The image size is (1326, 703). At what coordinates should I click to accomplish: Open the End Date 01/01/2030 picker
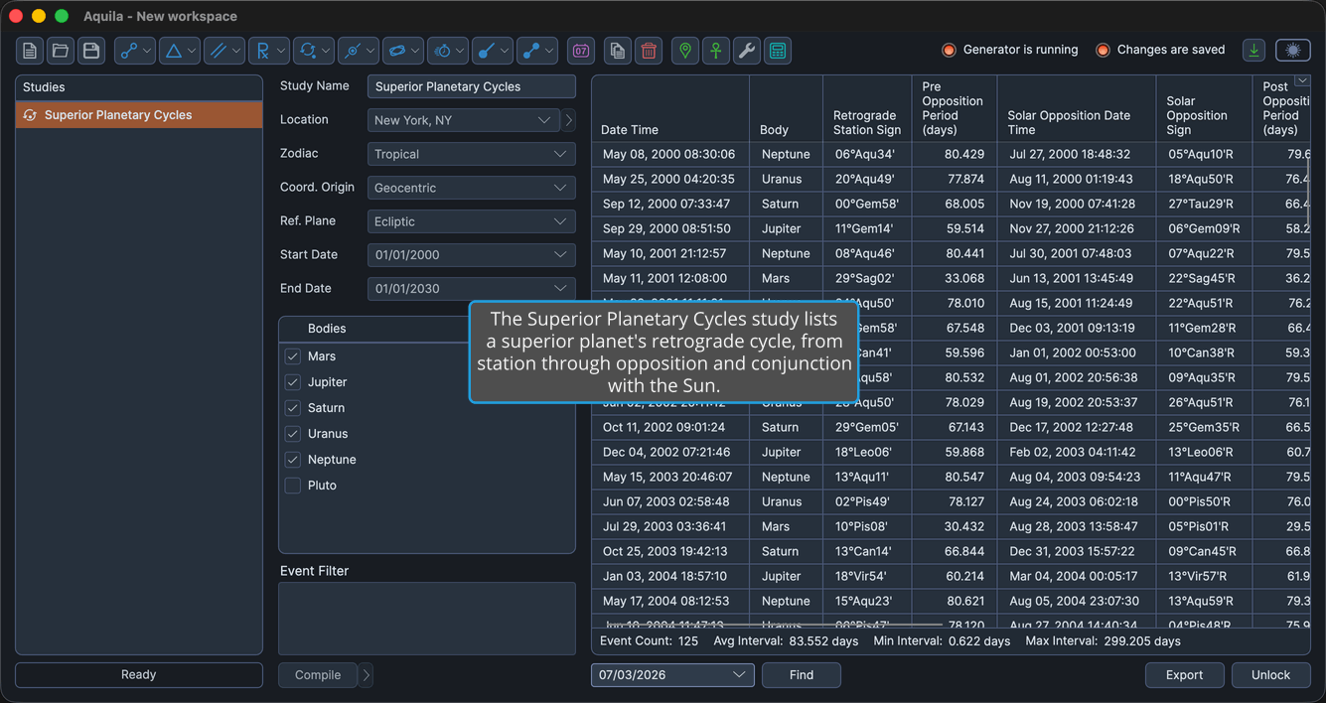(x=472, y=289)
